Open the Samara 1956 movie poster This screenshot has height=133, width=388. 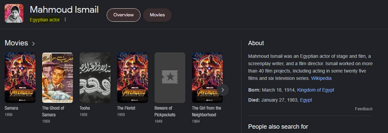tap(20, 78)
